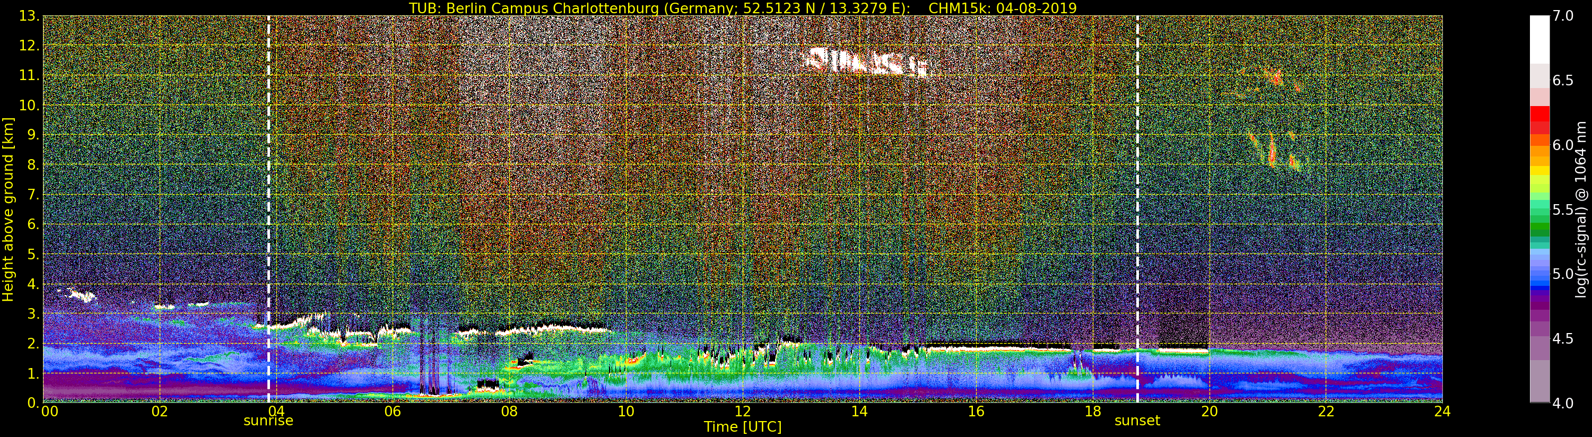The height and width of the screenshot is (437, 1592).
Task: Click the "08" time axis tick label
Action: coord(509,411)
